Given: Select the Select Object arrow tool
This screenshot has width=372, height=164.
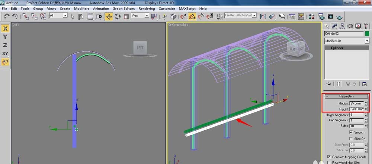Looking at the screenshot, I should click(73, 17).
